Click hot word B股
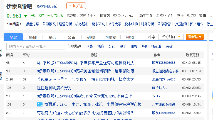Viewport: 213px width, 120px height. (x=144, y=46)
